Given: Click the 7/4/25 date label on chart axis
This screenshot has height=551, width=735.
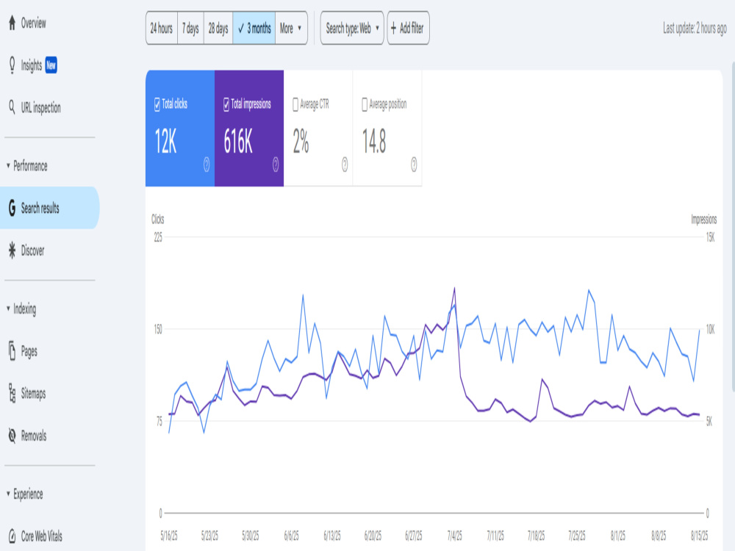Looking at the screenshot, I should (455, 536).
